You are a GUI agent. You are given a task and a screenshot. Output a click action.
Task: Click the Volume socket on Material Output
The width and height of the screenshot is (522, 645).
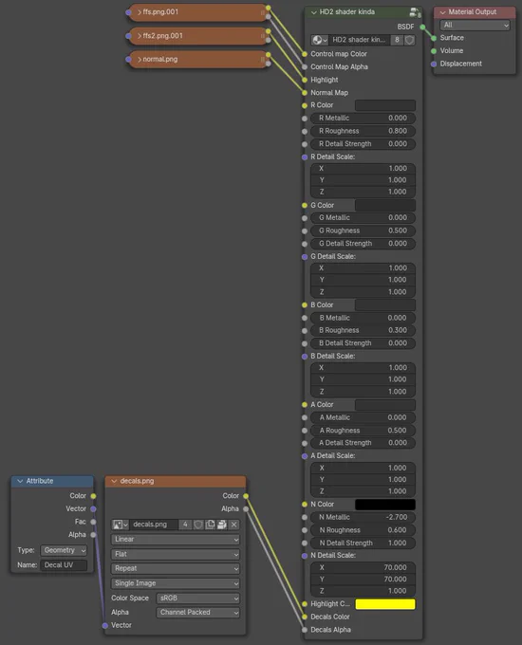(x=434, y=51)
